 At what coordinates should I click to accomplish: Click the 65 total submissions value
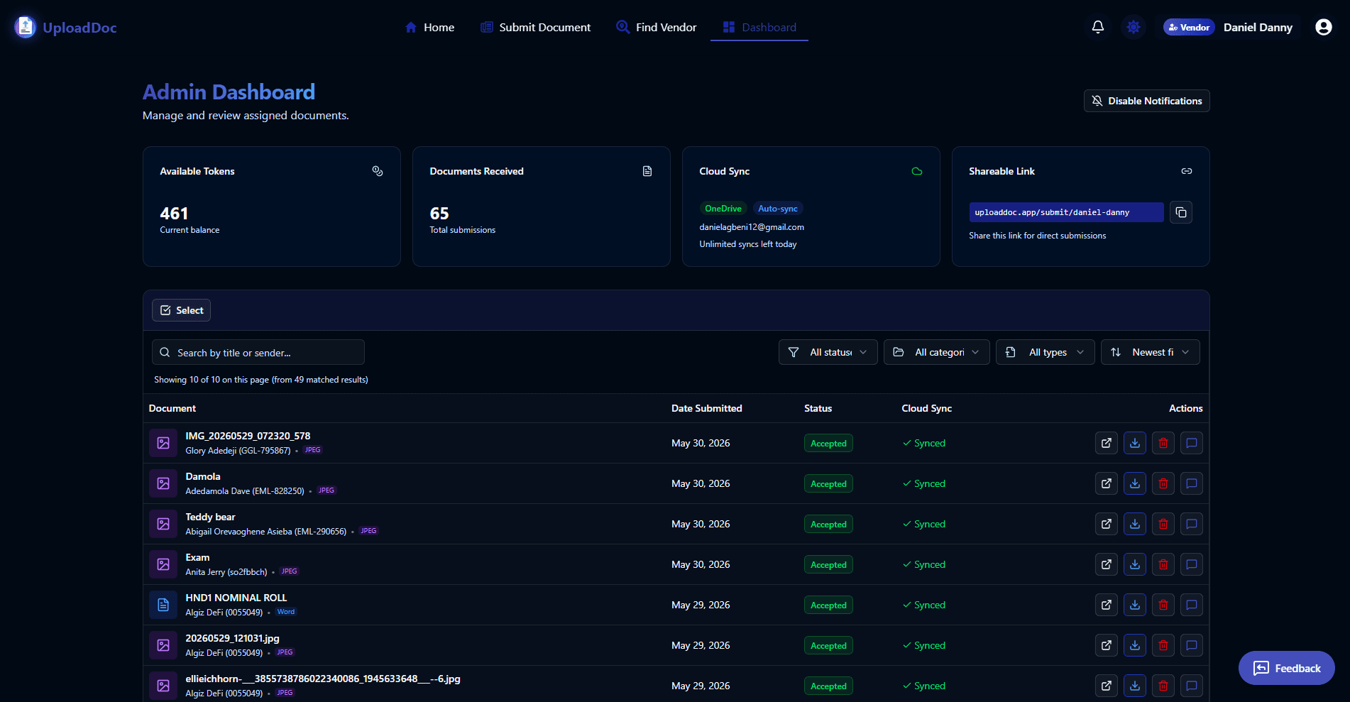[439, 214]
